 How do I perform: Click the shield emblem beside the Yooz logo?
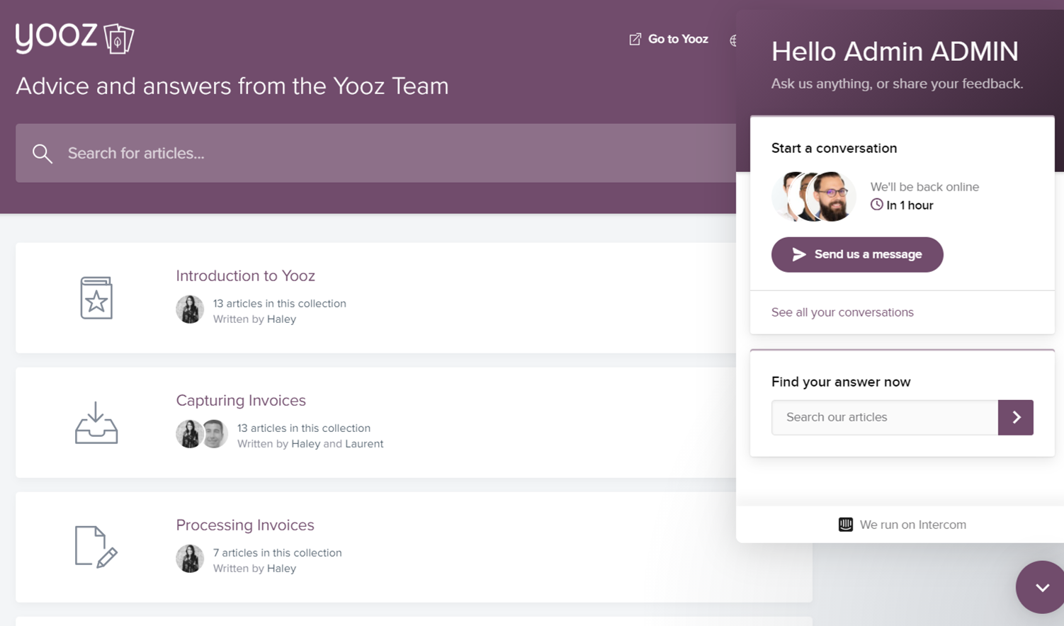click(x=119, y=38)
